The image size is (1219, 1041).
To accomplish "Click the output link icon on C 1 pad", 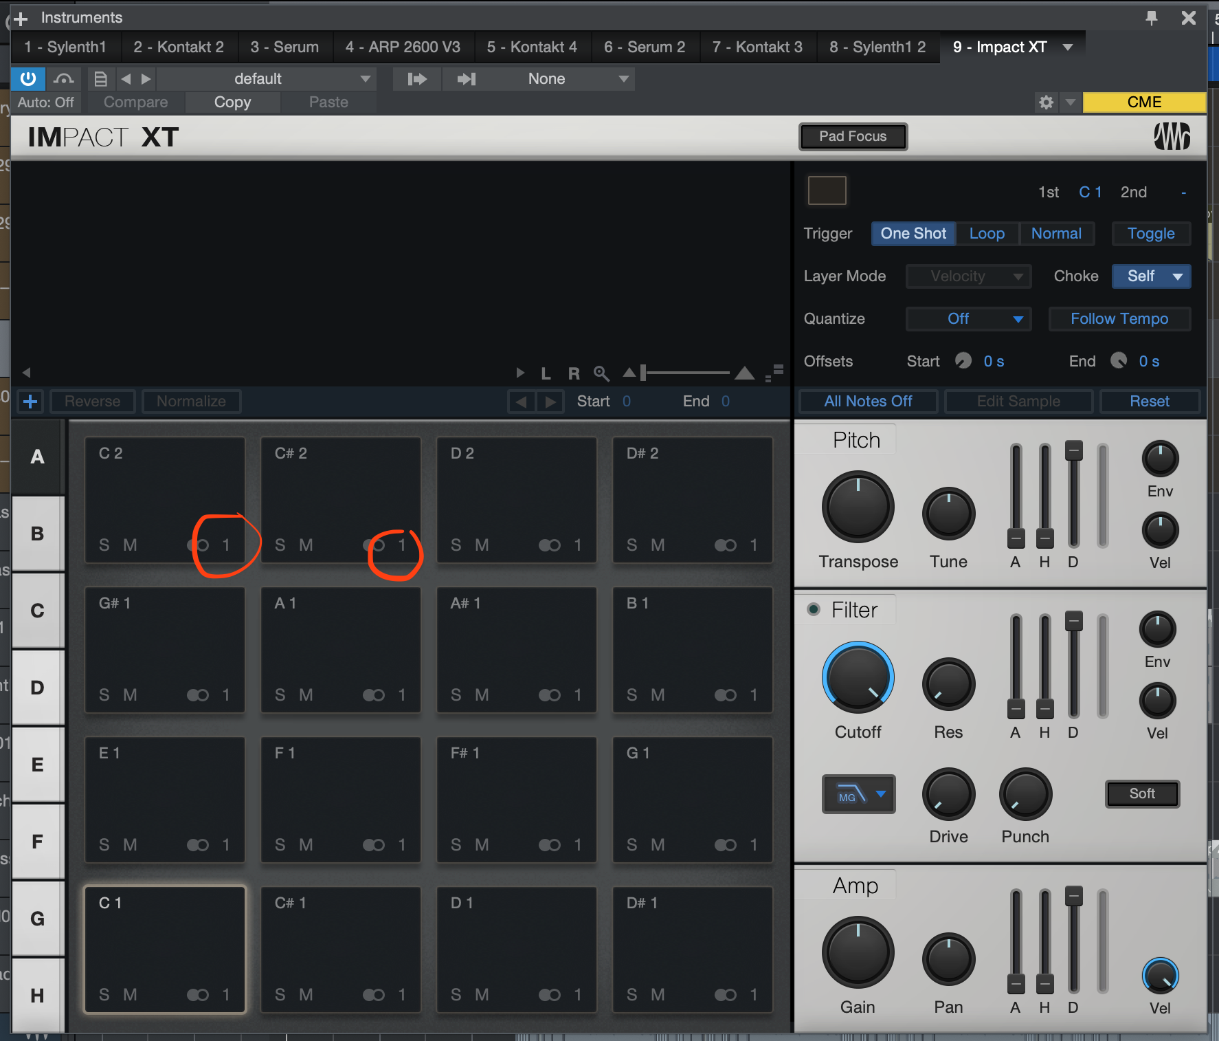I will 198,995.
